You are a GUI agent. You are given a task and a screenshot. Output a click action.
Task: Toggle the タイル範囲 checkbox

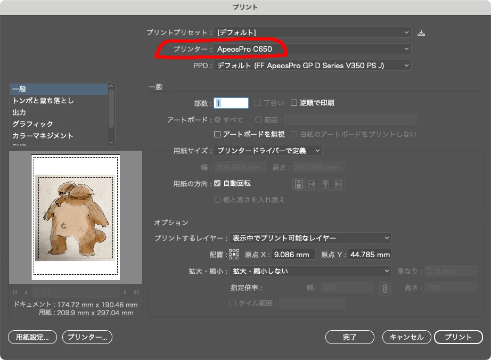pyautogui.click(x=232, y=303)
